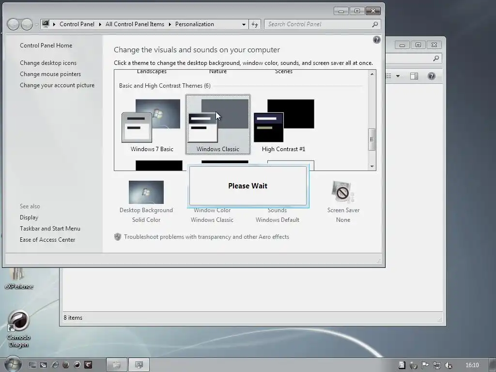496x372 pixels.
Task: Click 8 items status bar text
Action: 73,318
